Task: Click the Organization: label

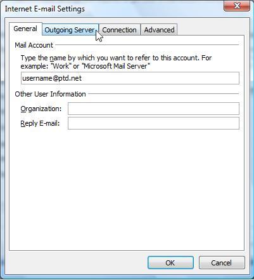Action: point(41,109)
